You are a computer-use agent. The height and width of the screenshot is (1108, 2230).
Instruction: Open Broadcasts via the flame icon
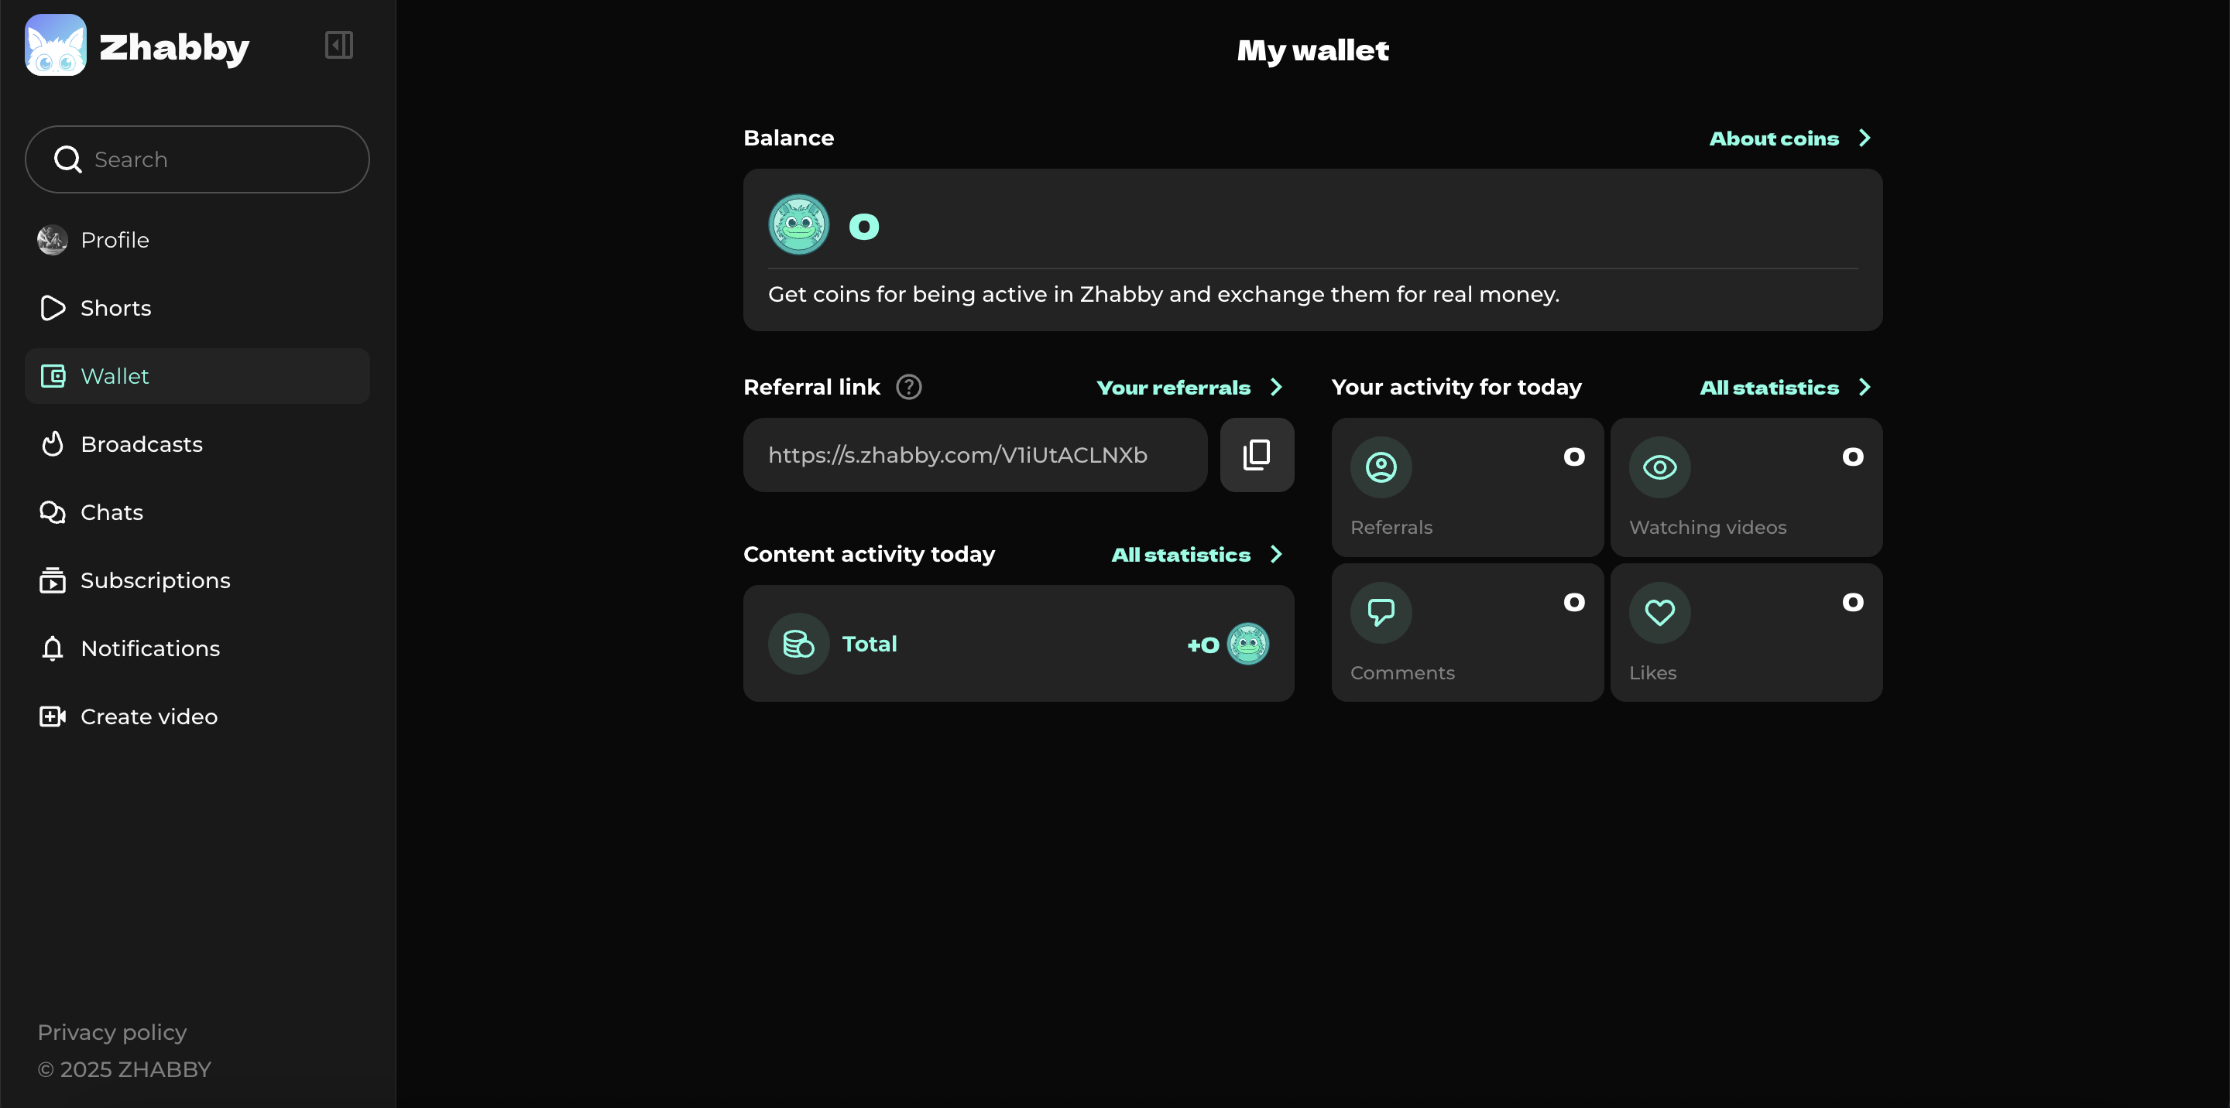[52, 443]
